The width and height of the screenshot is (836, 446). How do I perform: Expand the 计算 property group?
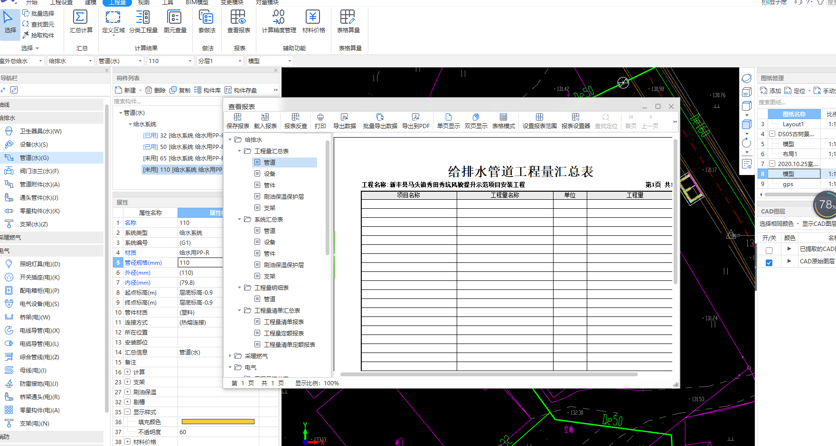127,372
